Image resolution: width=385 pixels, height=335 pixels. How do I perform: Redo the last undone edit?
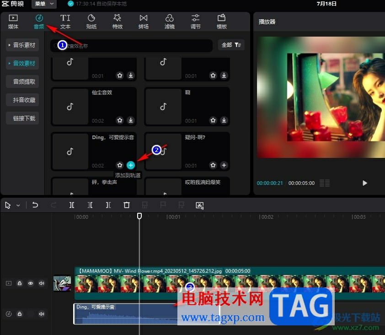click(53, 205)
